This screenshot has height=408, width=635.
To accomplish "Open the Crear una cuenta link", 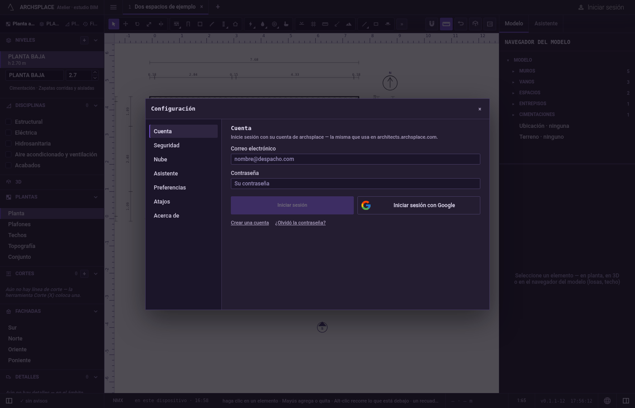I will tap(250, 223).
